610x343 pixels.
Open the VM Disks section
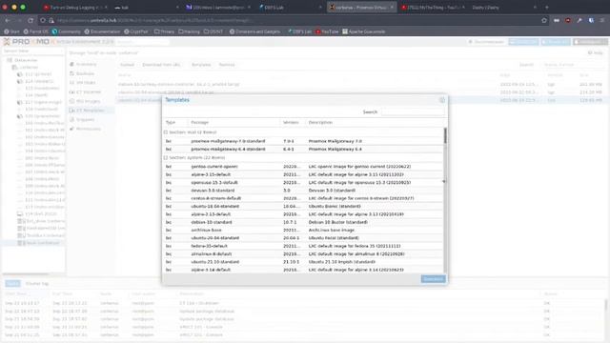point(83,83)
